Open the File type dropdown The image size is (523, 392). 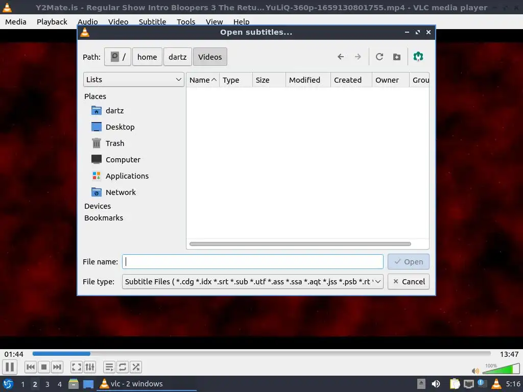point(252,282)
